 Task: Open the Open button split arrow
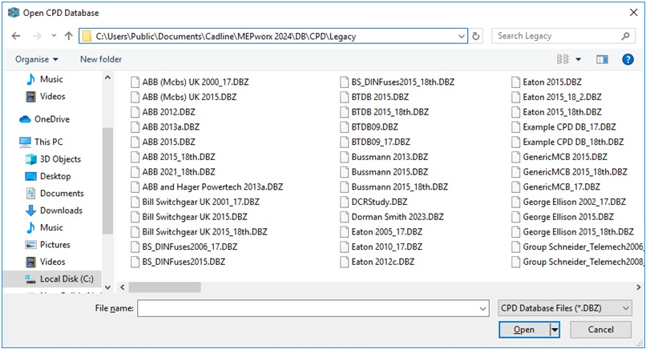coord(555,330)
